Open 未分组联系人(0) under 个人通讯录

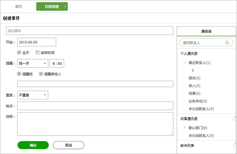click(201, 109)
